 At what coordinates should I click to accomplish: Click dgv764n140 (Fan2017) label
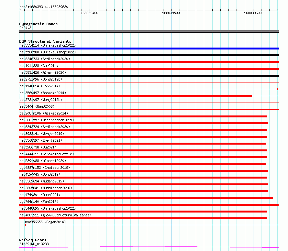pos(39,202)
